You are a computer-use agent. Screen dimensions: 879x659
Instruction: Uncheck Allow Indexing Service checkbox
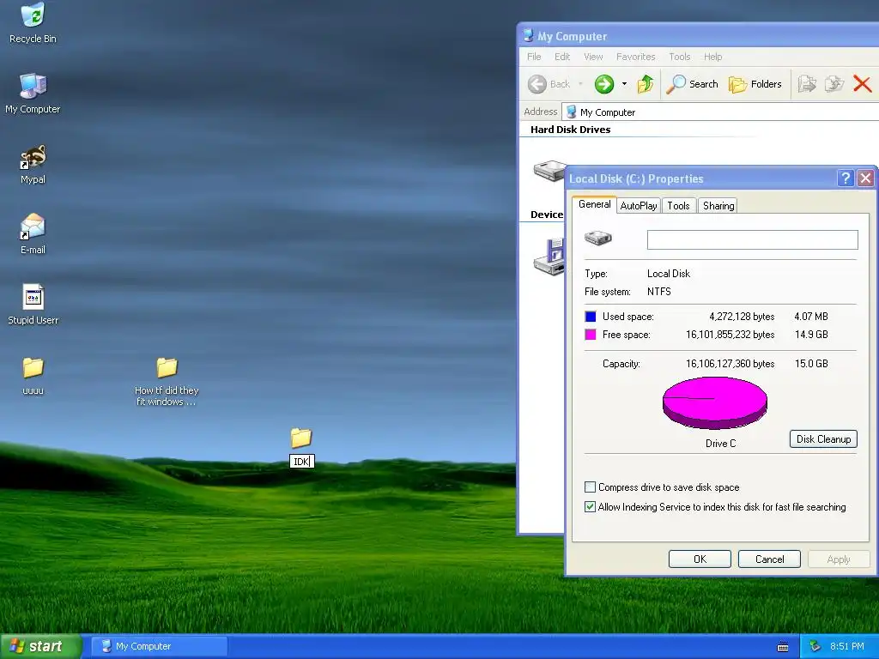(590, 506)
